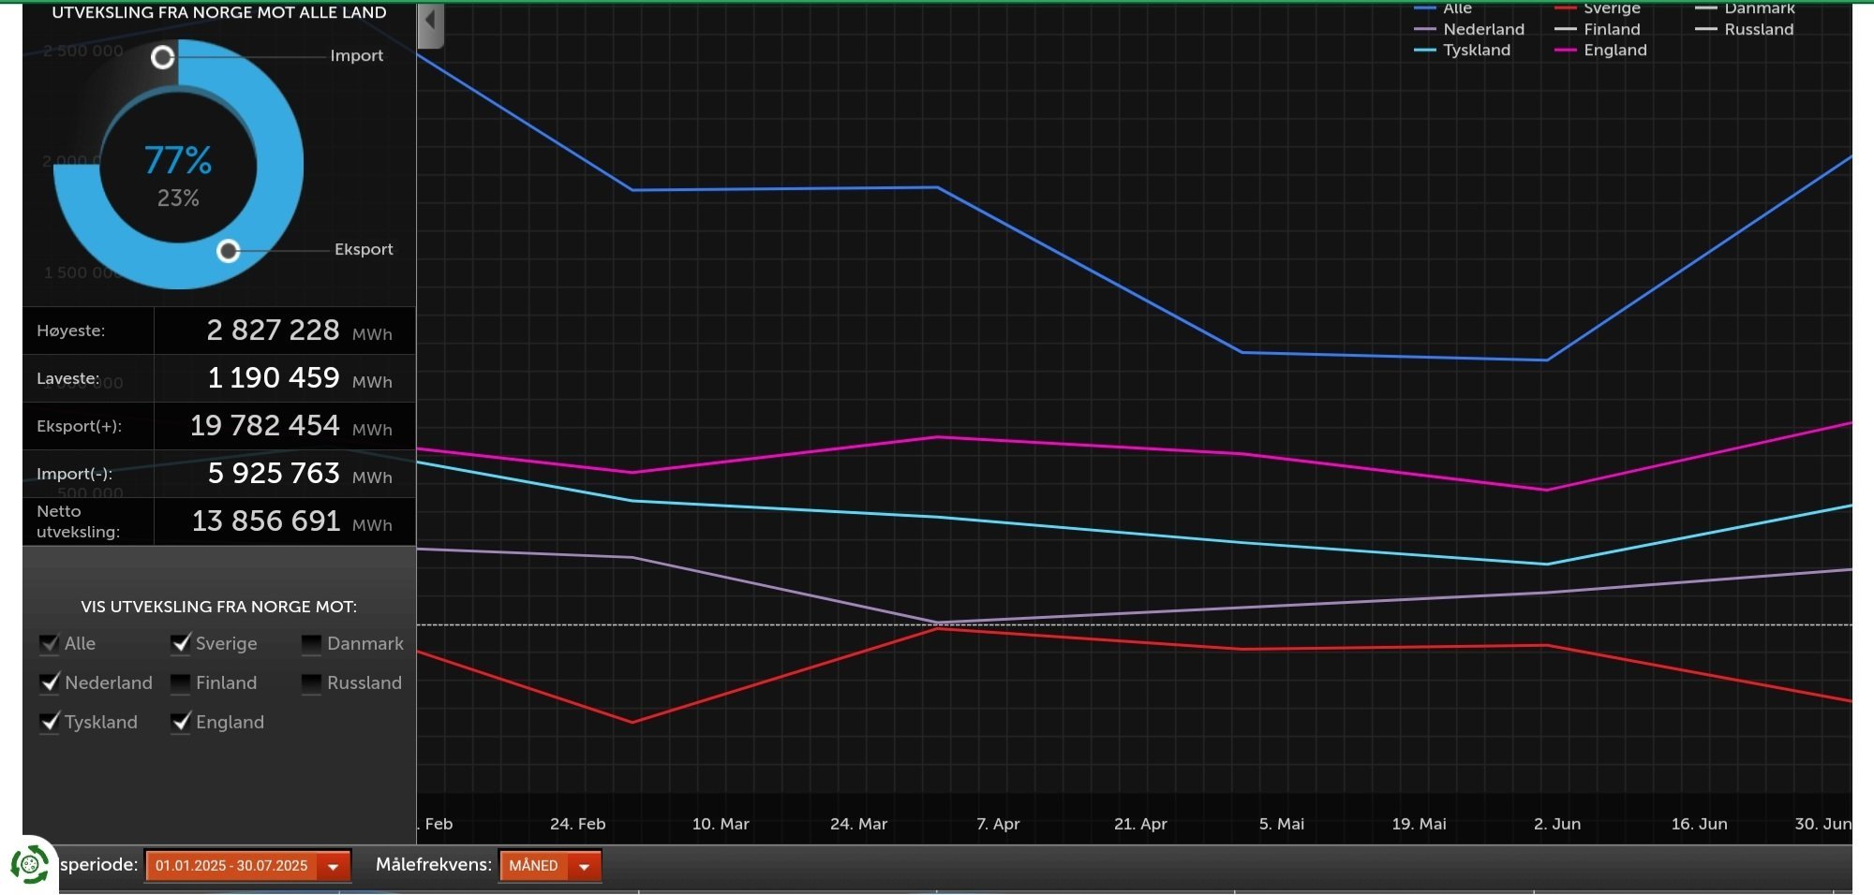The width and height of the screenshot is (1874, 895).
Task: Click the Import(-) value 5 925 763
Action: [273, 474]
